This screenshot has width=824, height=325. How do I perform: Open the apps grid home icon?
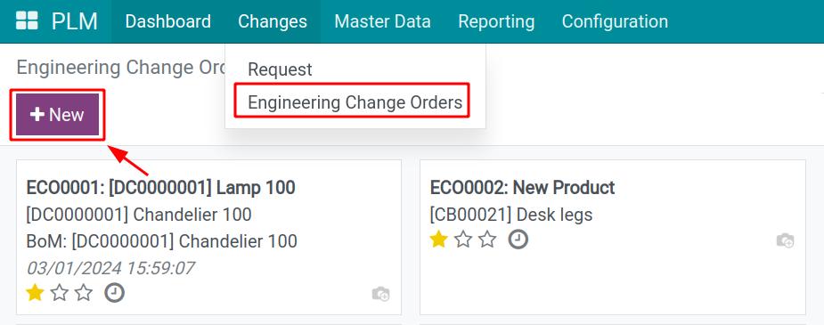pos(27,21)
